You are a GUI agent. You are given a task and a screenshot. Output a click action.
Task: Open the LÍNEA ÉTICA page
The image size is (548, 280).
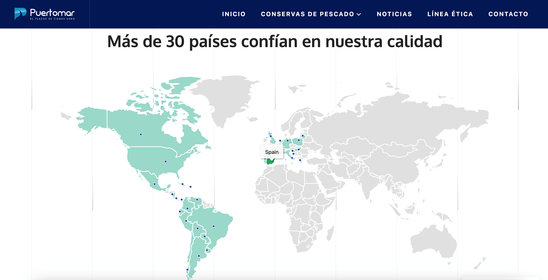coord(450,14)
